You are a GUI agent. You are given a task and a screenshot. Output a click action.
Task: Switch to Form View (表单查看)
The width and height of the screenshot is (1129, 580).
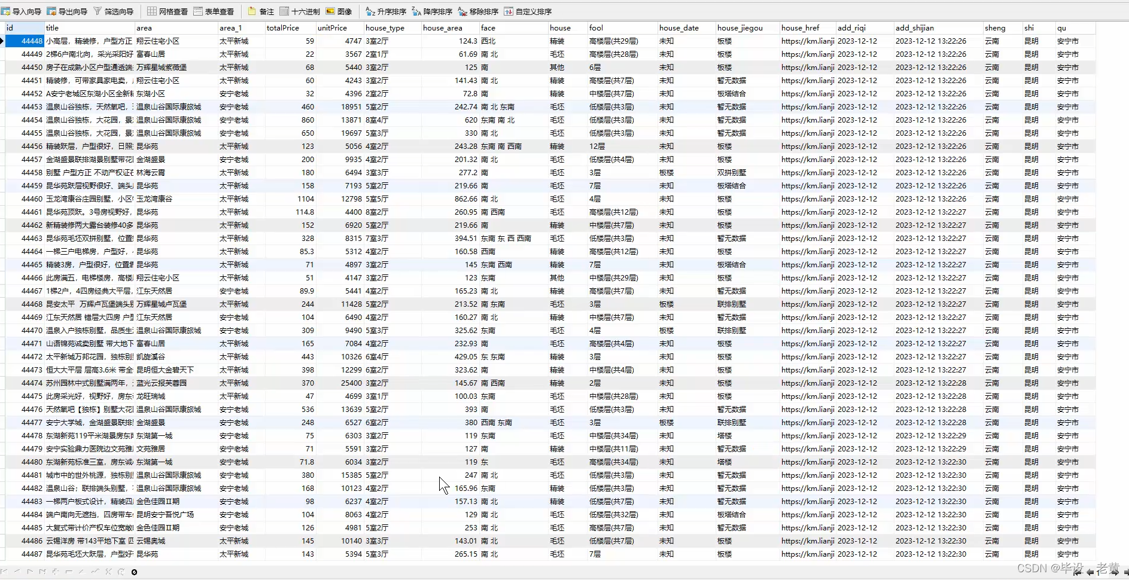click(214, 11)
